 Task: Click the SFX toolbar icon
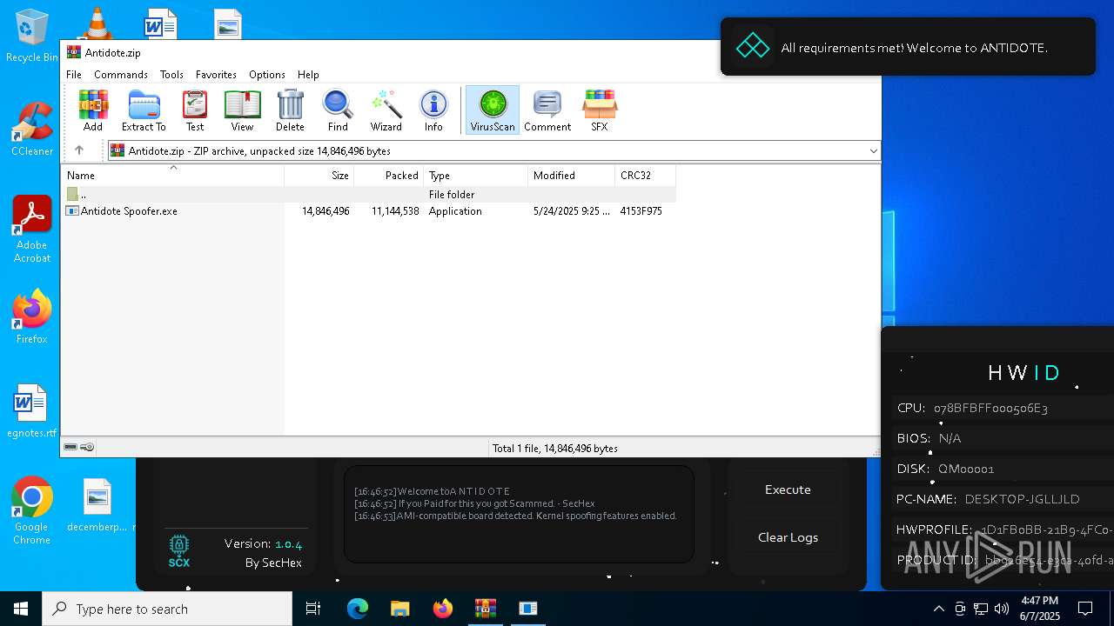pyautogui.click(x=600, y=110)
